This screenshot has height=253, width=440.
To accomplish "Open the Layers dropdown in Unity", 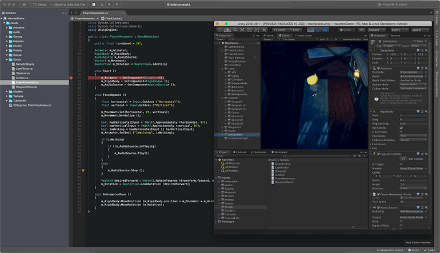I will coord(399,29).
